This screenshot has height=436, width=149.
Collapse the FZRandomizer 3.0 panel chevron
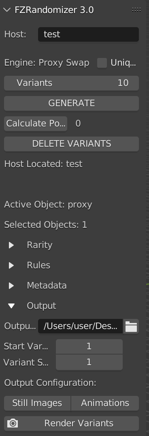click(7, 10)
